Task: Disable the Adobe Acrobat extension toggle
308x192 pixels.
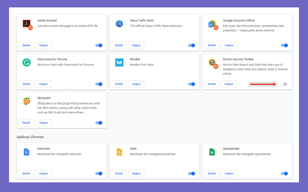Action: pos(99,45)
